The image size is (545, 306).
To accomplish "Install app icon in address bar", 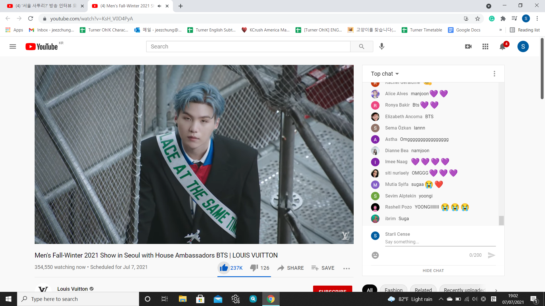I will 466,18.
